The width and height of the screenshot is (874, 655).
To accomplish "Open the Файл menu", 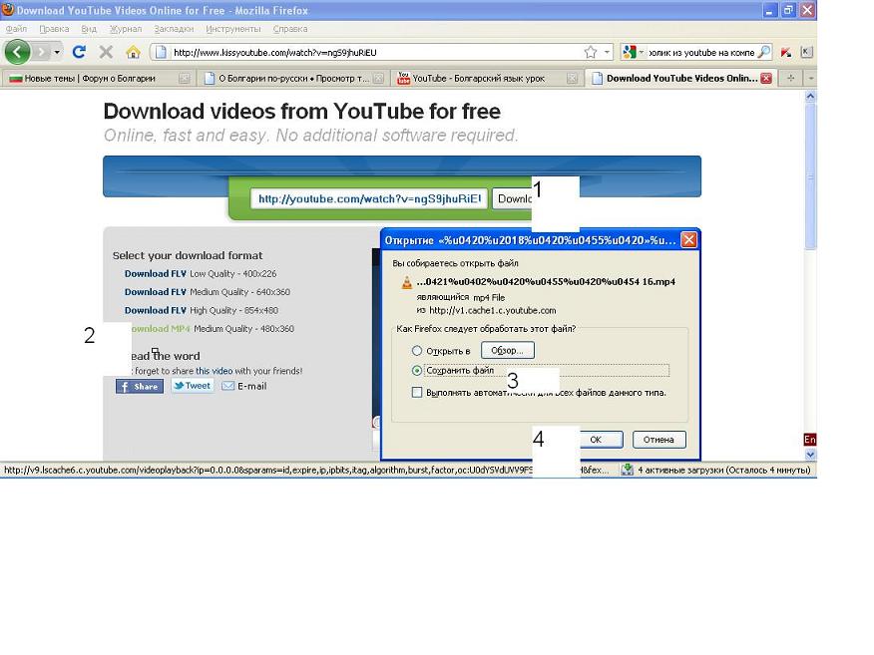I will coord(16,29).
